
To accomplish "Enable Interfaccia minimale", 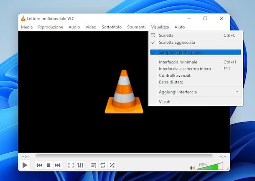I will pyautogui.click(x=196, y=62).
